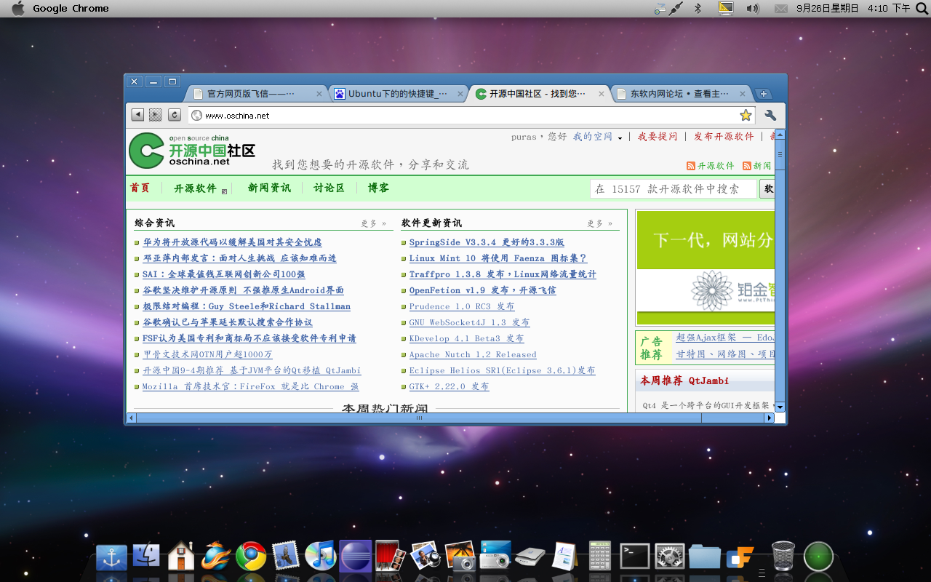This screenshot has width=931, height=582.
Task: Click inside the 在 15157 款开源软件中搜索 search box
Action: click(673, 189)
